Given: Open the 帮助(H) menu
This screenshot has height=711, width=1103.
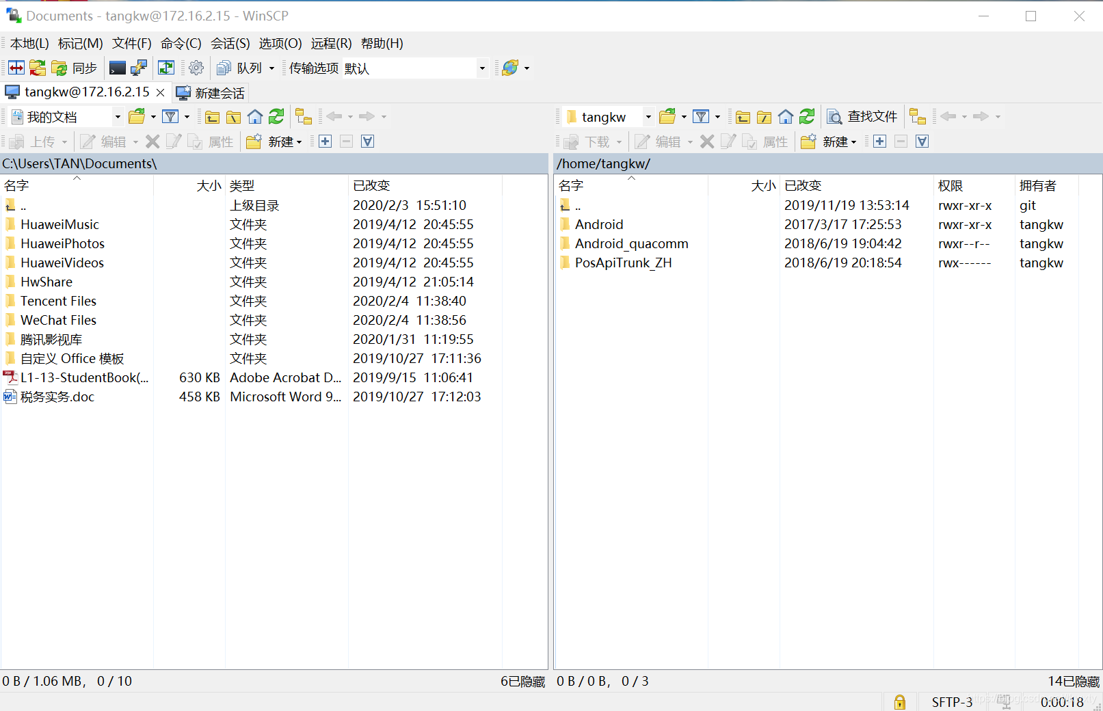Looking at the screenshot, I should 382,43.
